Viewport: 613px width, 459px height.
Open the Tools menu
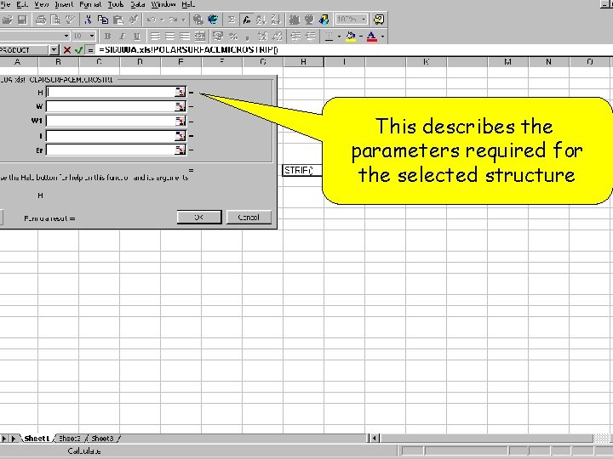tap(116, 5)
